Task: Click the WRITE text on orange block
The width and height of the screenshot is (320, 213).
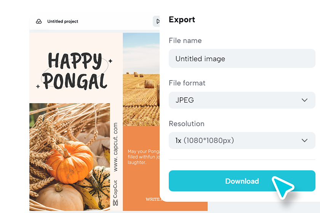Action: 153,199
